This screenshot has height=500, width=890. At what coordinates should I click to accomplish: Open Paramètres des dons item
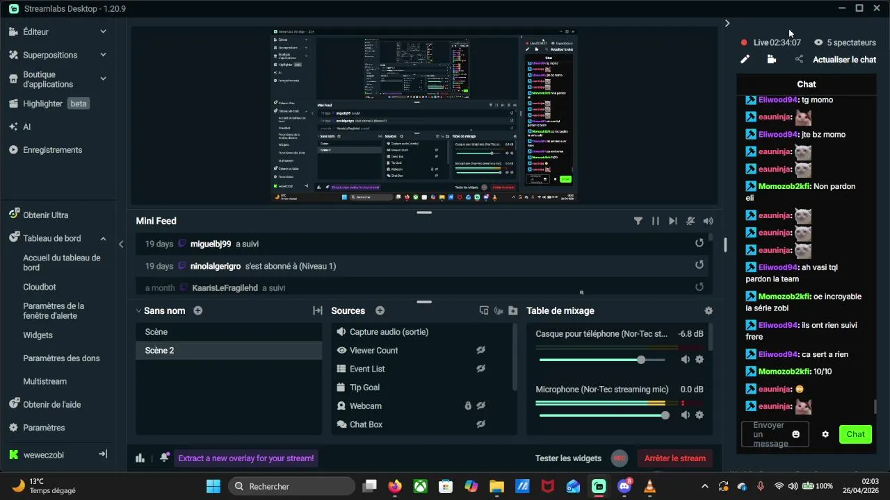click(61, 358)
